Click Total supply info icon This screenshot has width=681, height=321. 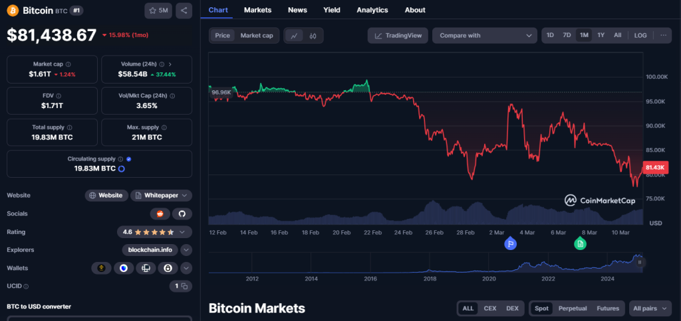point(69,127)
